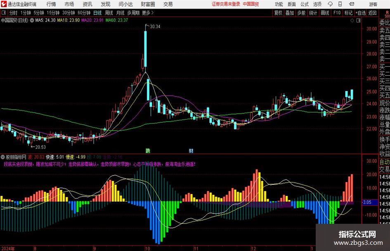Click the 统计 statistics button
390x251 pixels.
(313, 13)
